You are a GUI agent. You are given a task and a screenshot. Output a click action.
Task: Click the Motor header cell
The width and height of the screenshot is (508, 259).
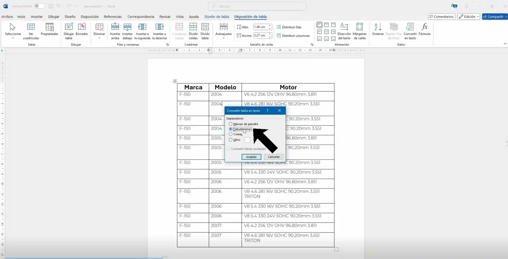pyautogui.click(x=288, y=87)
